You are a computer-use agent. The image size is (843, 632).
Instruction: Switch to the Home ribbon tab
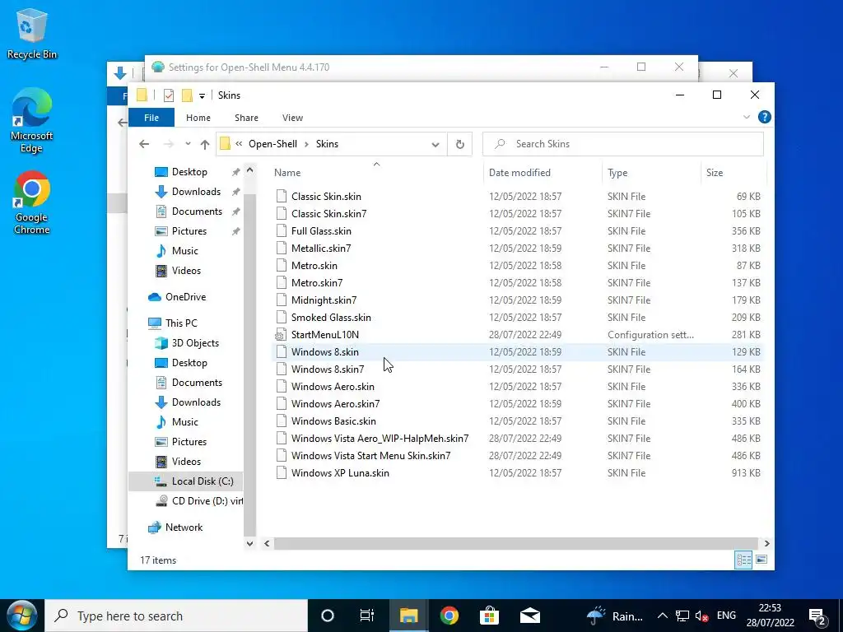point(198,118)
